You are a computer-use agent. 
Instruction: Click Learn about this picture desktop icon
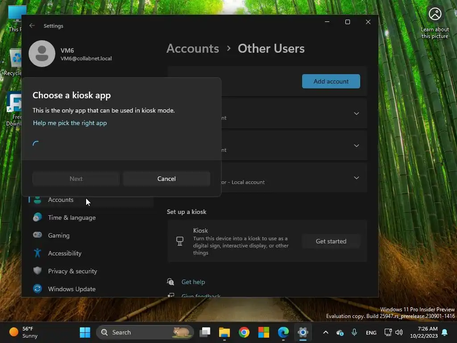pos(435,23)
